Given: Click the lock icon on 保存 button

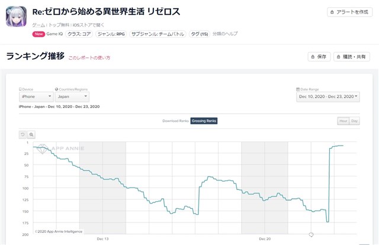Looking at the screenshot, I should [313, 57].
